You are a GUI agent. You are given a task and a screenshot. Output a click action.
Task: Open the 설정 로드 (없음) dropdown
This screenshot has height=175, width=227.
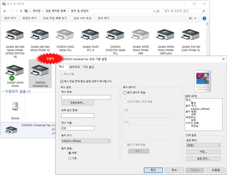[x=203, y=145]
